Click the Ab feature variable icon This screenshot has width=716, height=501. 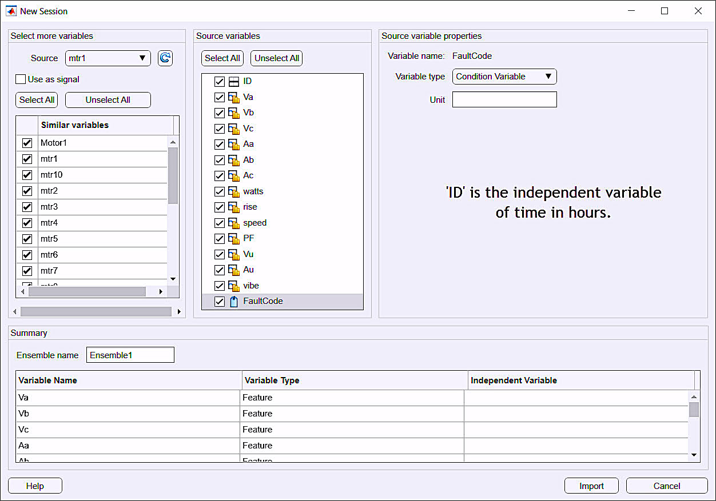(233, 160)
